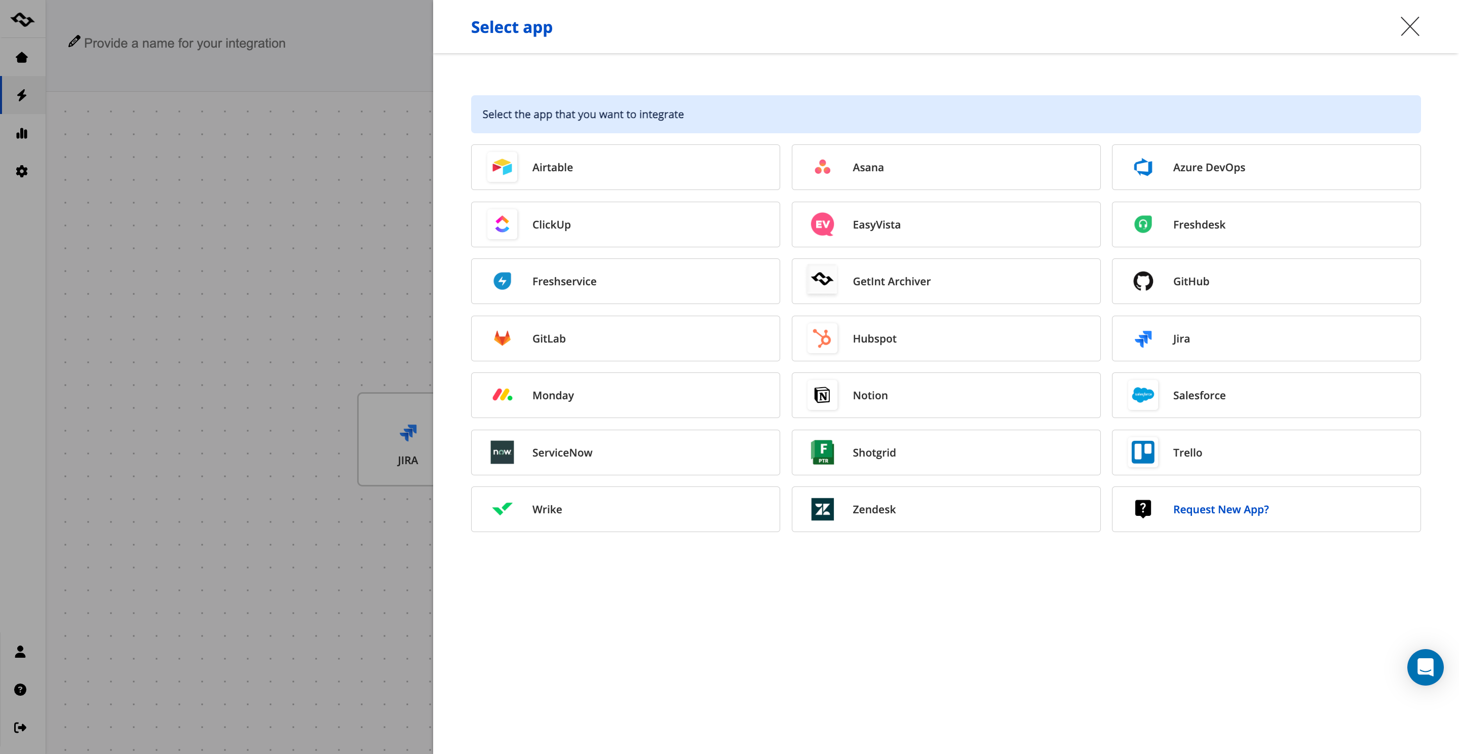This screenshot has width=1459, height=754.
Task: Choose the Notion label
Action: 870,395
